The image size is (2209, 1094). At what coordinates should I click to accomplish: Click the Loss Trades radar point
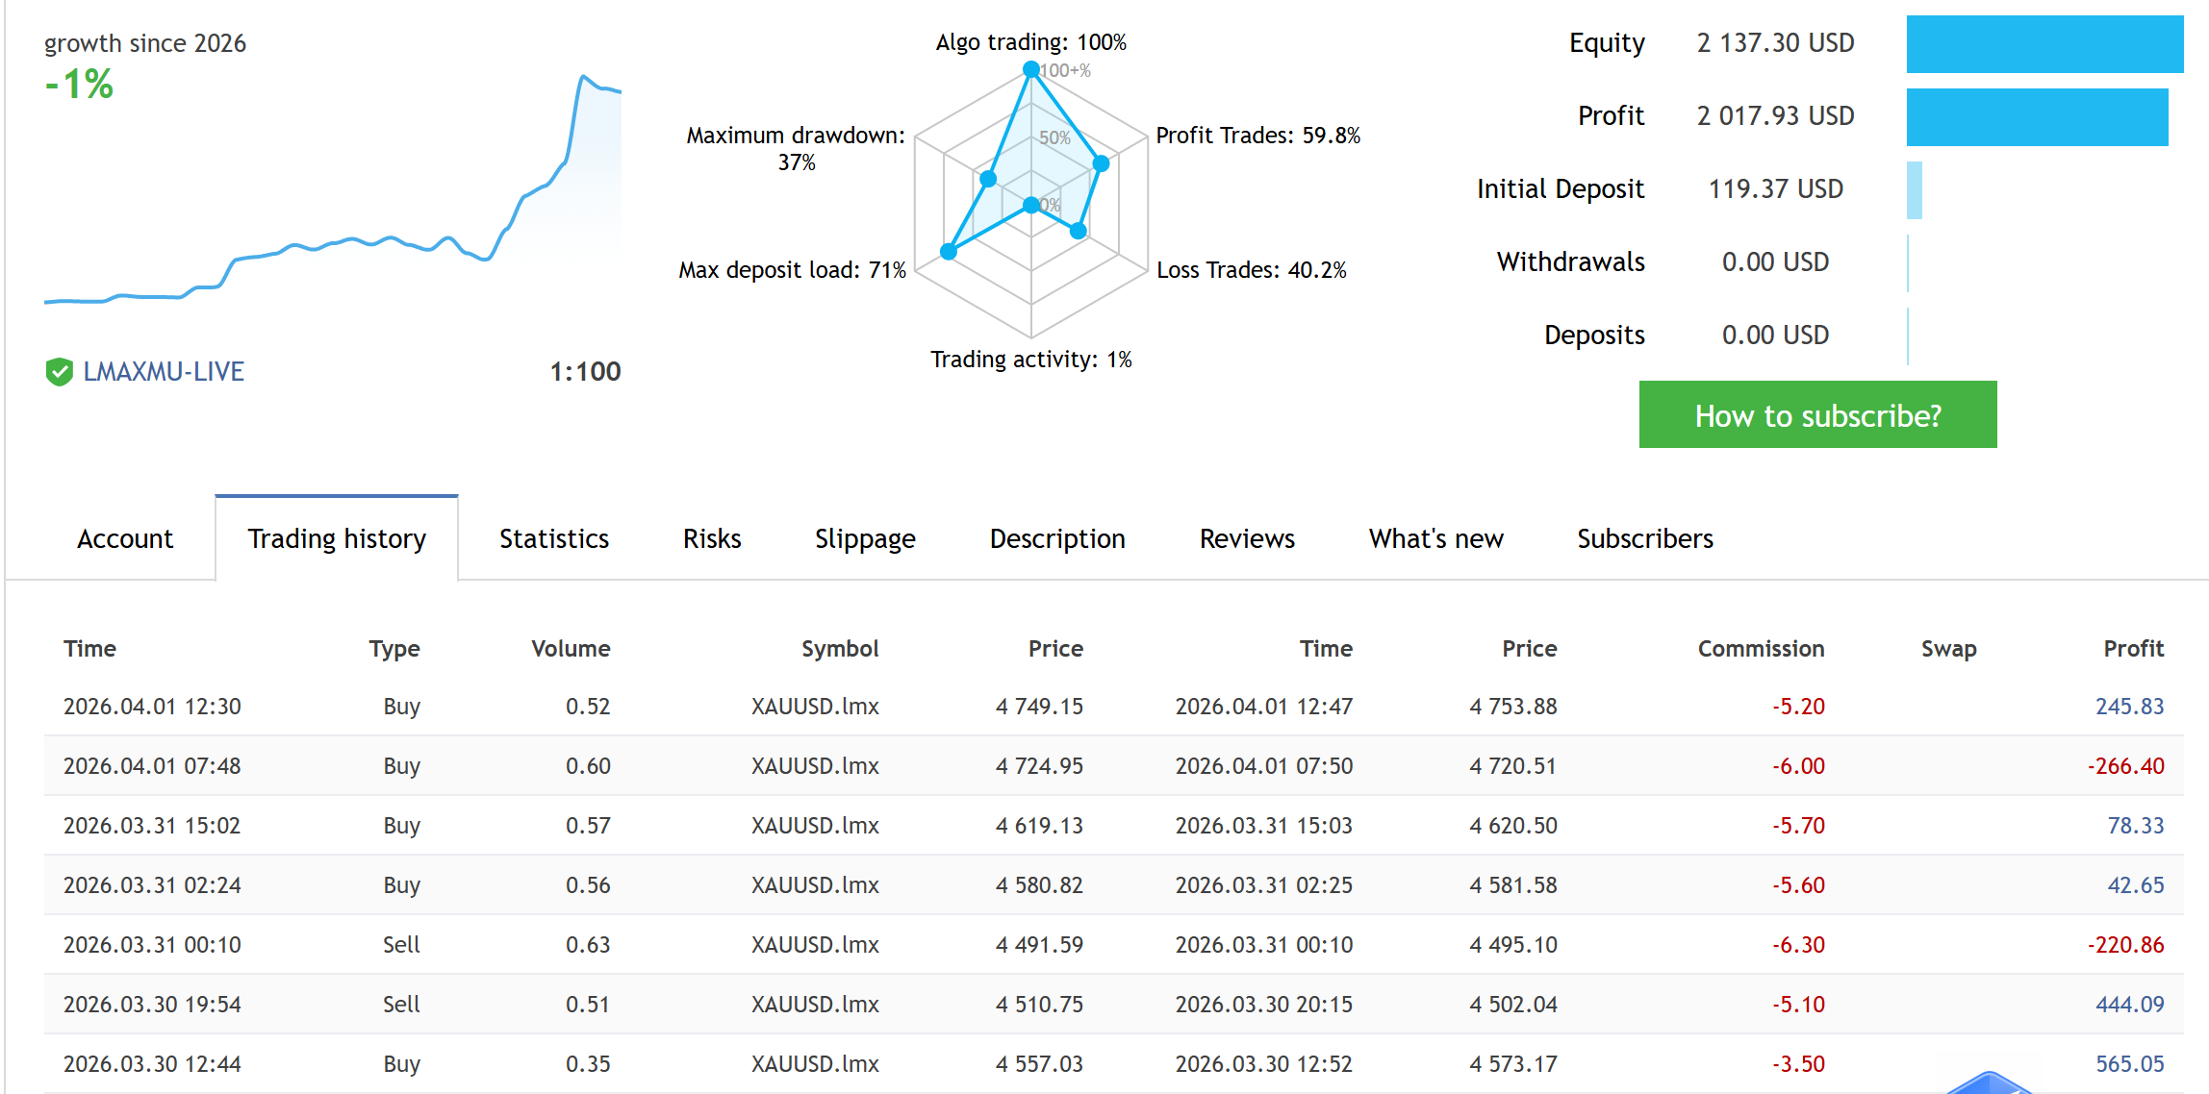click(x=1079, y=231)
